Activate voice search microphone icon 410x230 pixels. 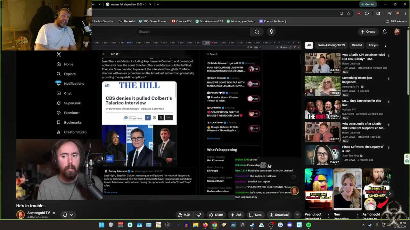tap(271, 32)
